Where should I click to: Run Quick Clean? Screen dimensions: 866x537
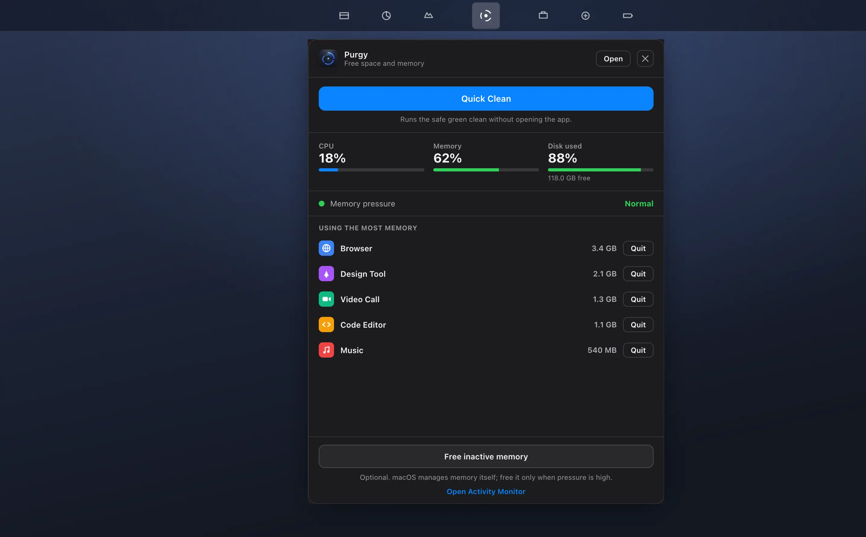click(x=486, y=99)
